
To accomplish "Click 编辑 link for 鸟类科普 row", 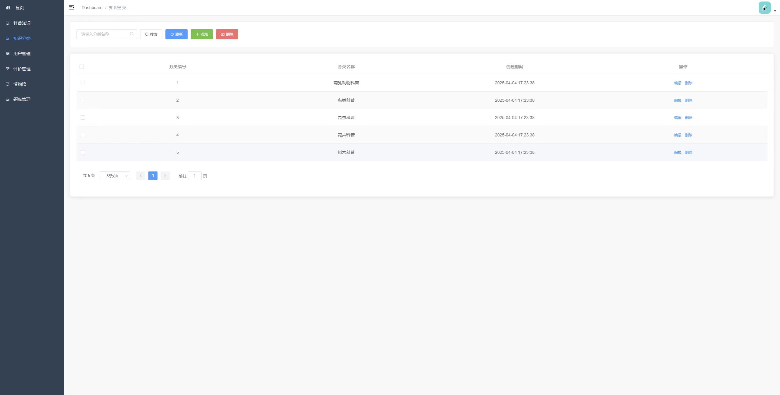I will pyautogui.click(x=678, y=100).
